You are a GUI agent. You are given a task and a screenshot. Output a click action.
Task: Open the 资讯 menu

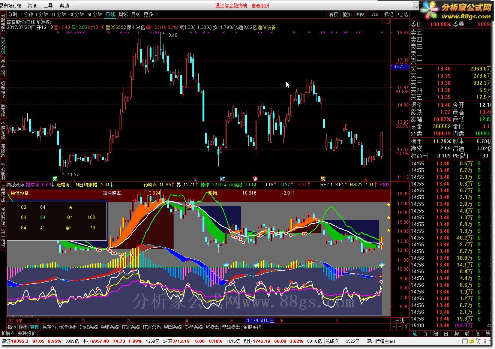pyautogui.click(x=32, y=6)
